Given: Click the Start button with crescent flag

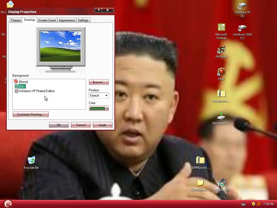Looking at the screenshot, I should pos(8,204).
